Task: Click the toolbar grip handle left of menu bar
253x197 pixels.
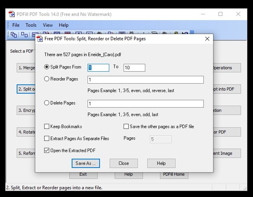Action: (8, 25)
